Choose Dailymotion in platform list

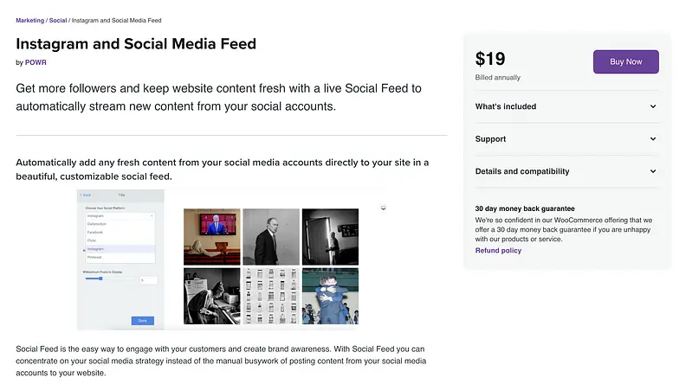coord(98,224)
